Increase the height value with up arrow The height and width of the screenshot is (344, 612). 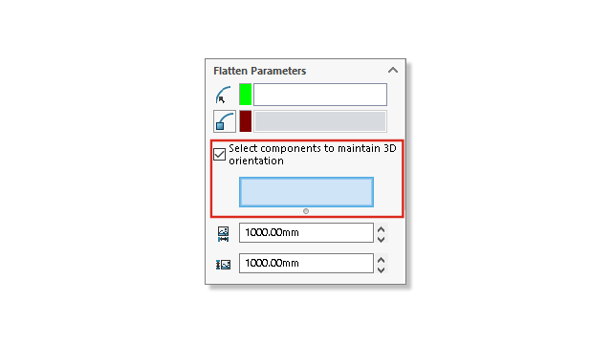click(x=382, y=260)
